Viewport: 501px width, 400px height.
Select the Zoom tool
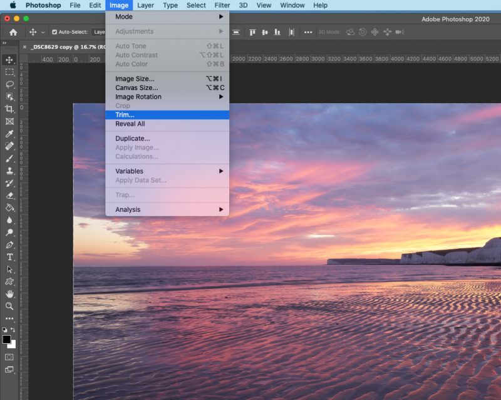(9, 307)
